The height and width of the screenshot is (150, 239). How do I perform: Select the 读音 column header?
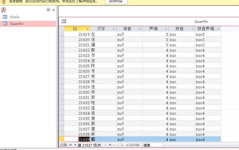pos(129,29)
